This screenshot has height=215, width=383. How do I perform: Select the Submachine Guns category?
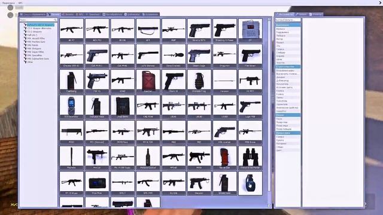38,59
